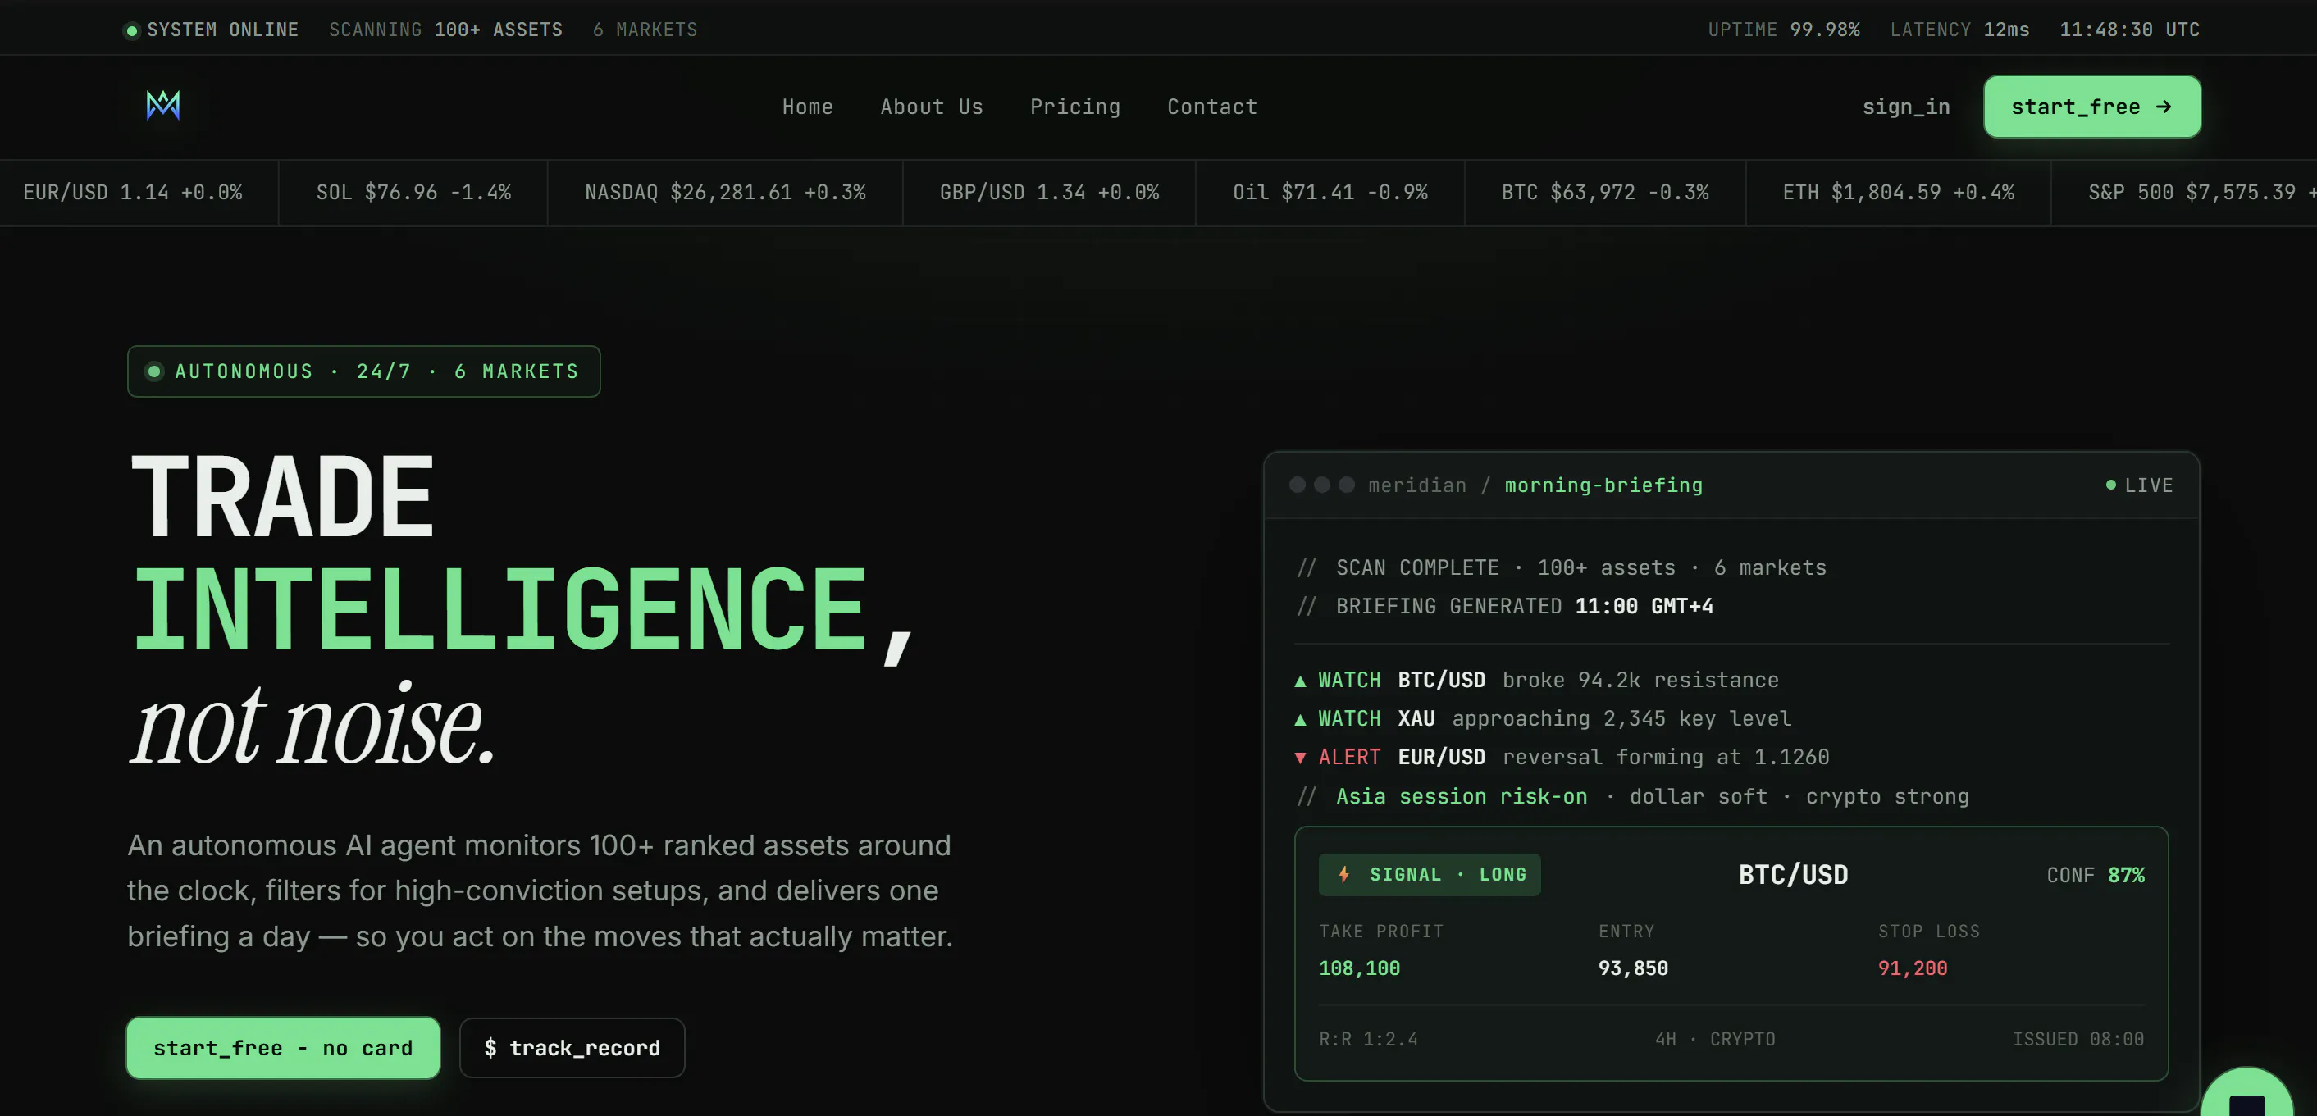
Task: Click the BTC $63,972 ticker item
Action: 1604,193
